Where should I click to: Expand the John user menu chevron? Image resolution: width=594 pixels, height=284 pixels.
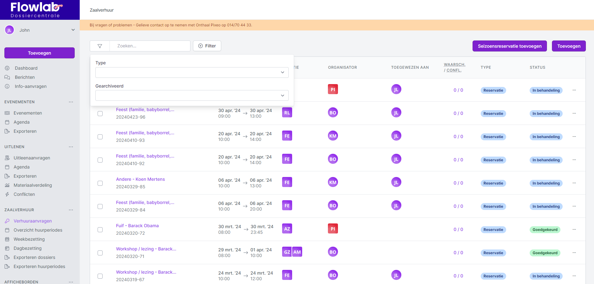73,30
